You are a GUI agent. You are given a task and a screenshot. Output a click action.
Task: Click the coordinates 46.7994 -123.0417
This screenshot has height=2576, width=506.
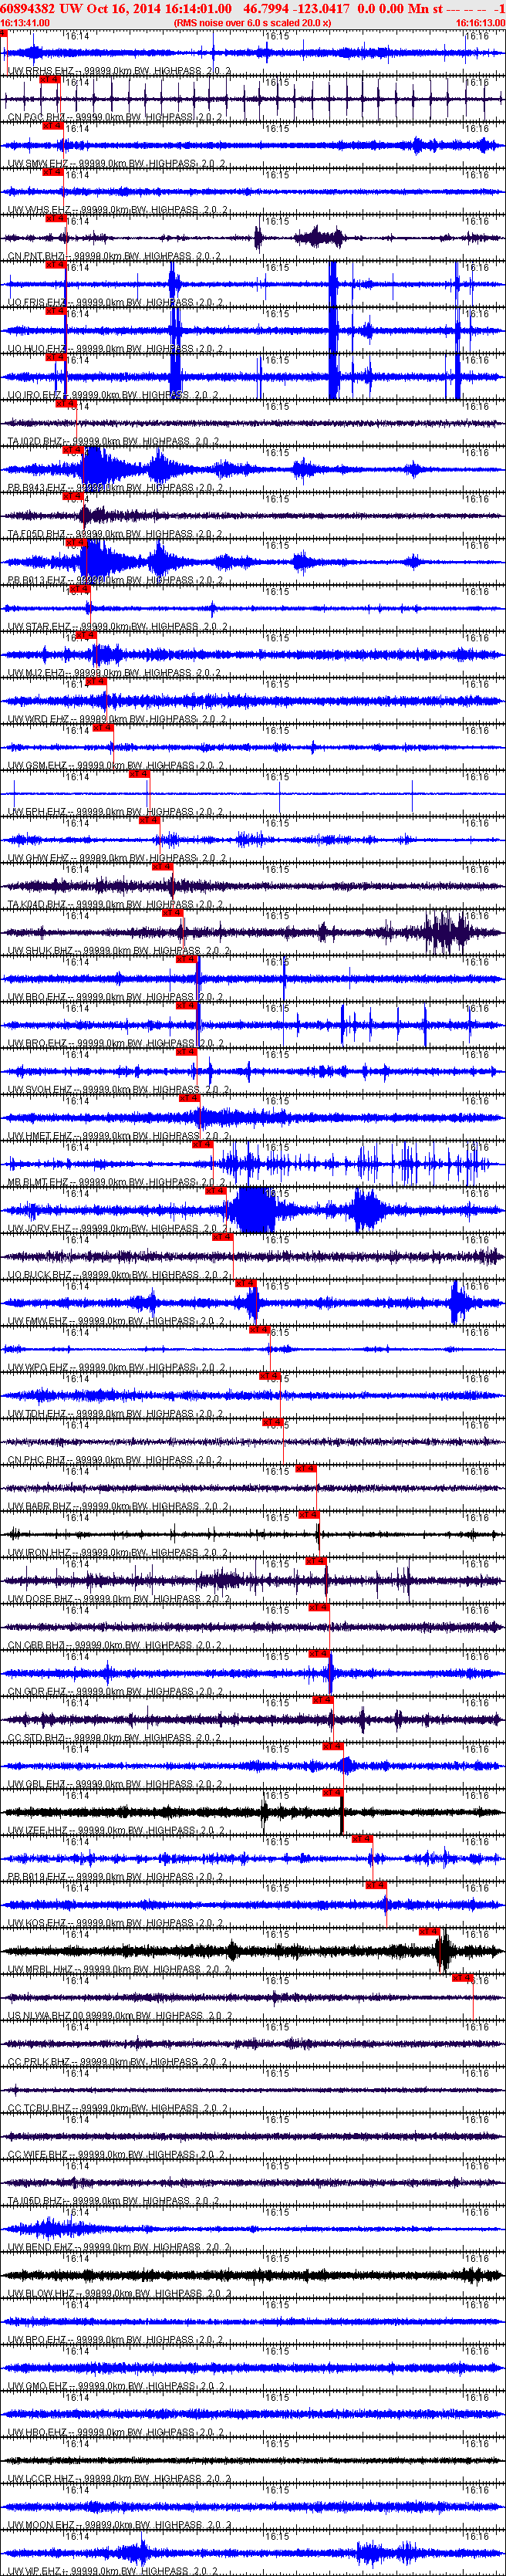[x=297, y=8]
